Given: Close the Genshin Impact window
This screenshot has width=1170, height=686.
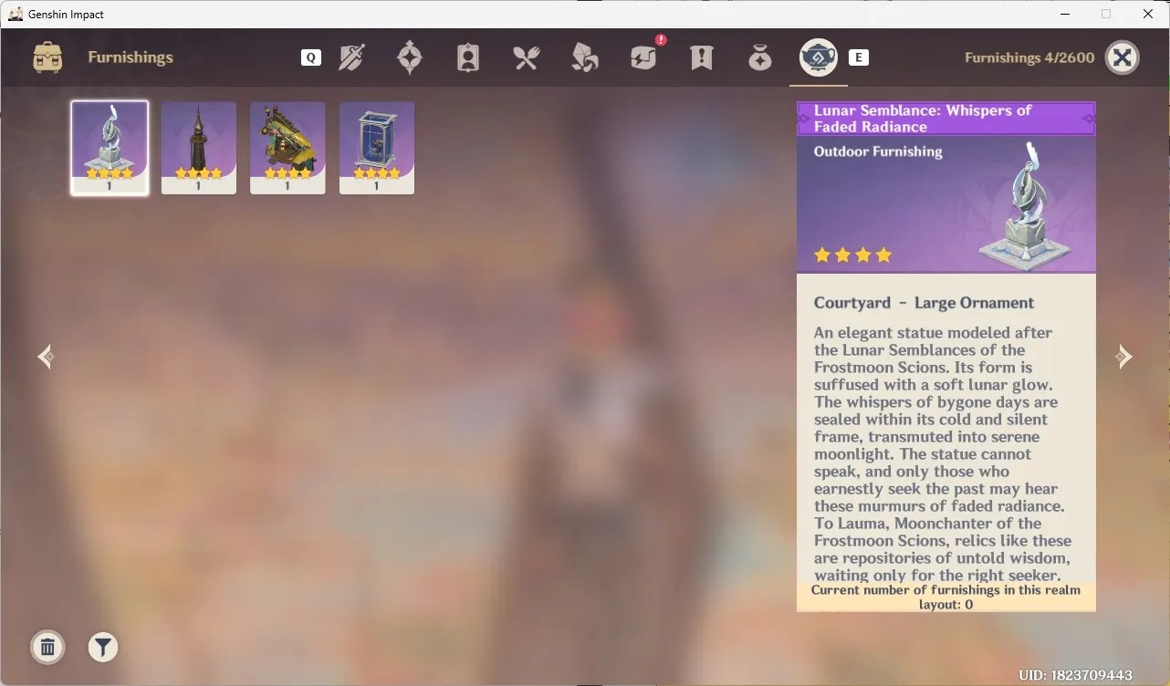Looking at the screenshot, I should point(1148,14).
